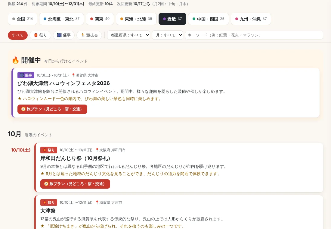The image size is (331, 229).
Task: Click the runner icon in 競技会 chip
Action: point(83,35)
